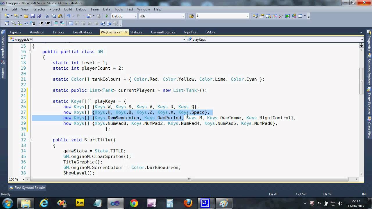Open Google Chrome from the taskbar
The width and height of the screenshot is (372, 209).
point(134,203)
